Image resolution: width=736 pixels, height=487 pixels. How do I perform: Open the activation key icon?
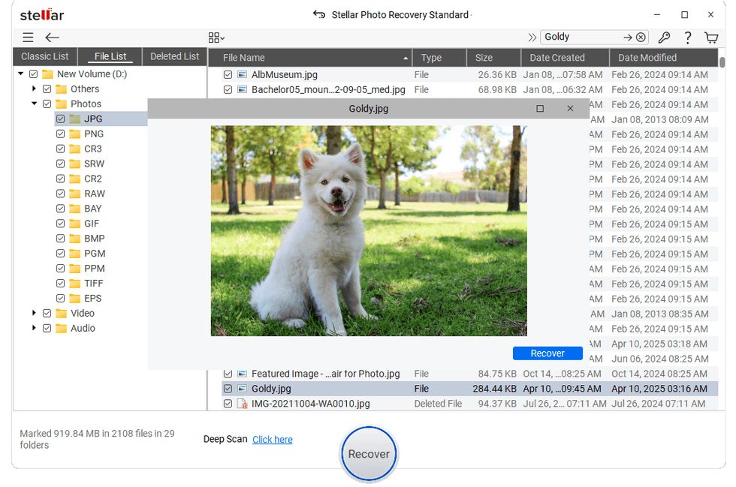point(665,37)
